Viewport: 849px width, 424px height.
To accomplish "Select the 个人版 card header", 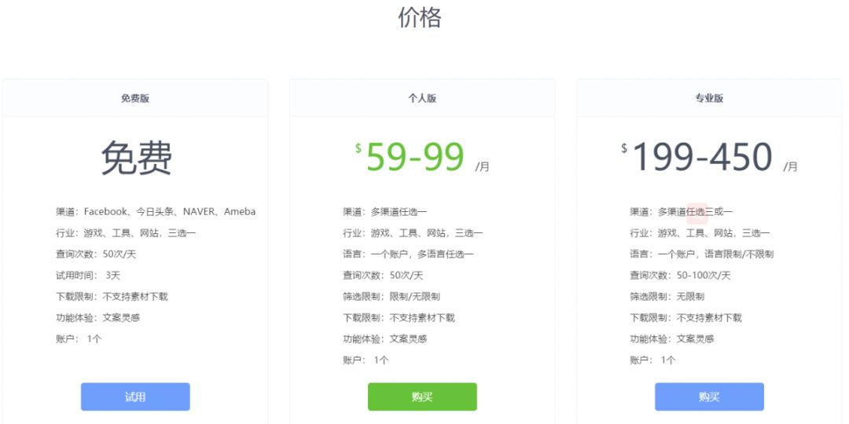I will point(422,98).
